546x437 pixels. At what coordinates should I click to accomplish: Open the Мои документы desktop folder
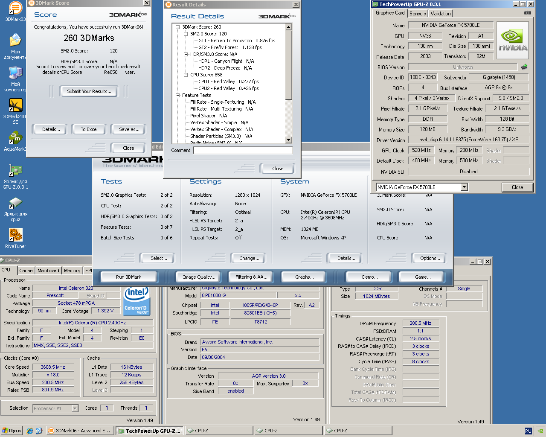(15, 47)
